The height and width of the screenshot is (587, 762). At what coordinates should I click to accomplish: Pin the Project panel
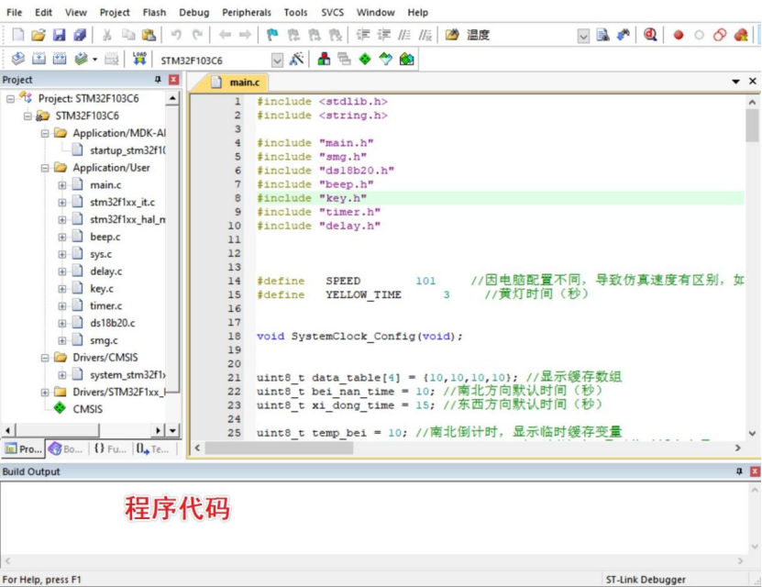158,80
